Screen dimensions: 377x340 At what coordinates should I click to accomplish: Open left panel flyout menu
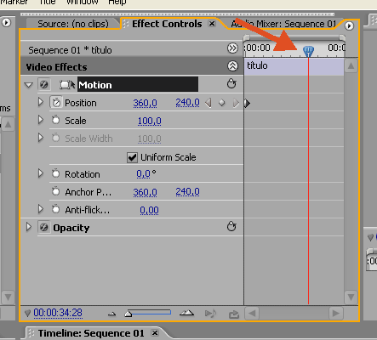(x=6, y=22)
